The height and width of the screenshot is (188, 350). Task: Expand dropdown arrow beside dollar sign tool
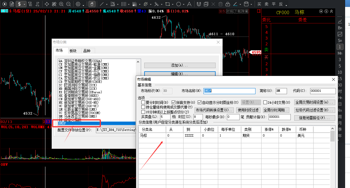pos(24,4)
